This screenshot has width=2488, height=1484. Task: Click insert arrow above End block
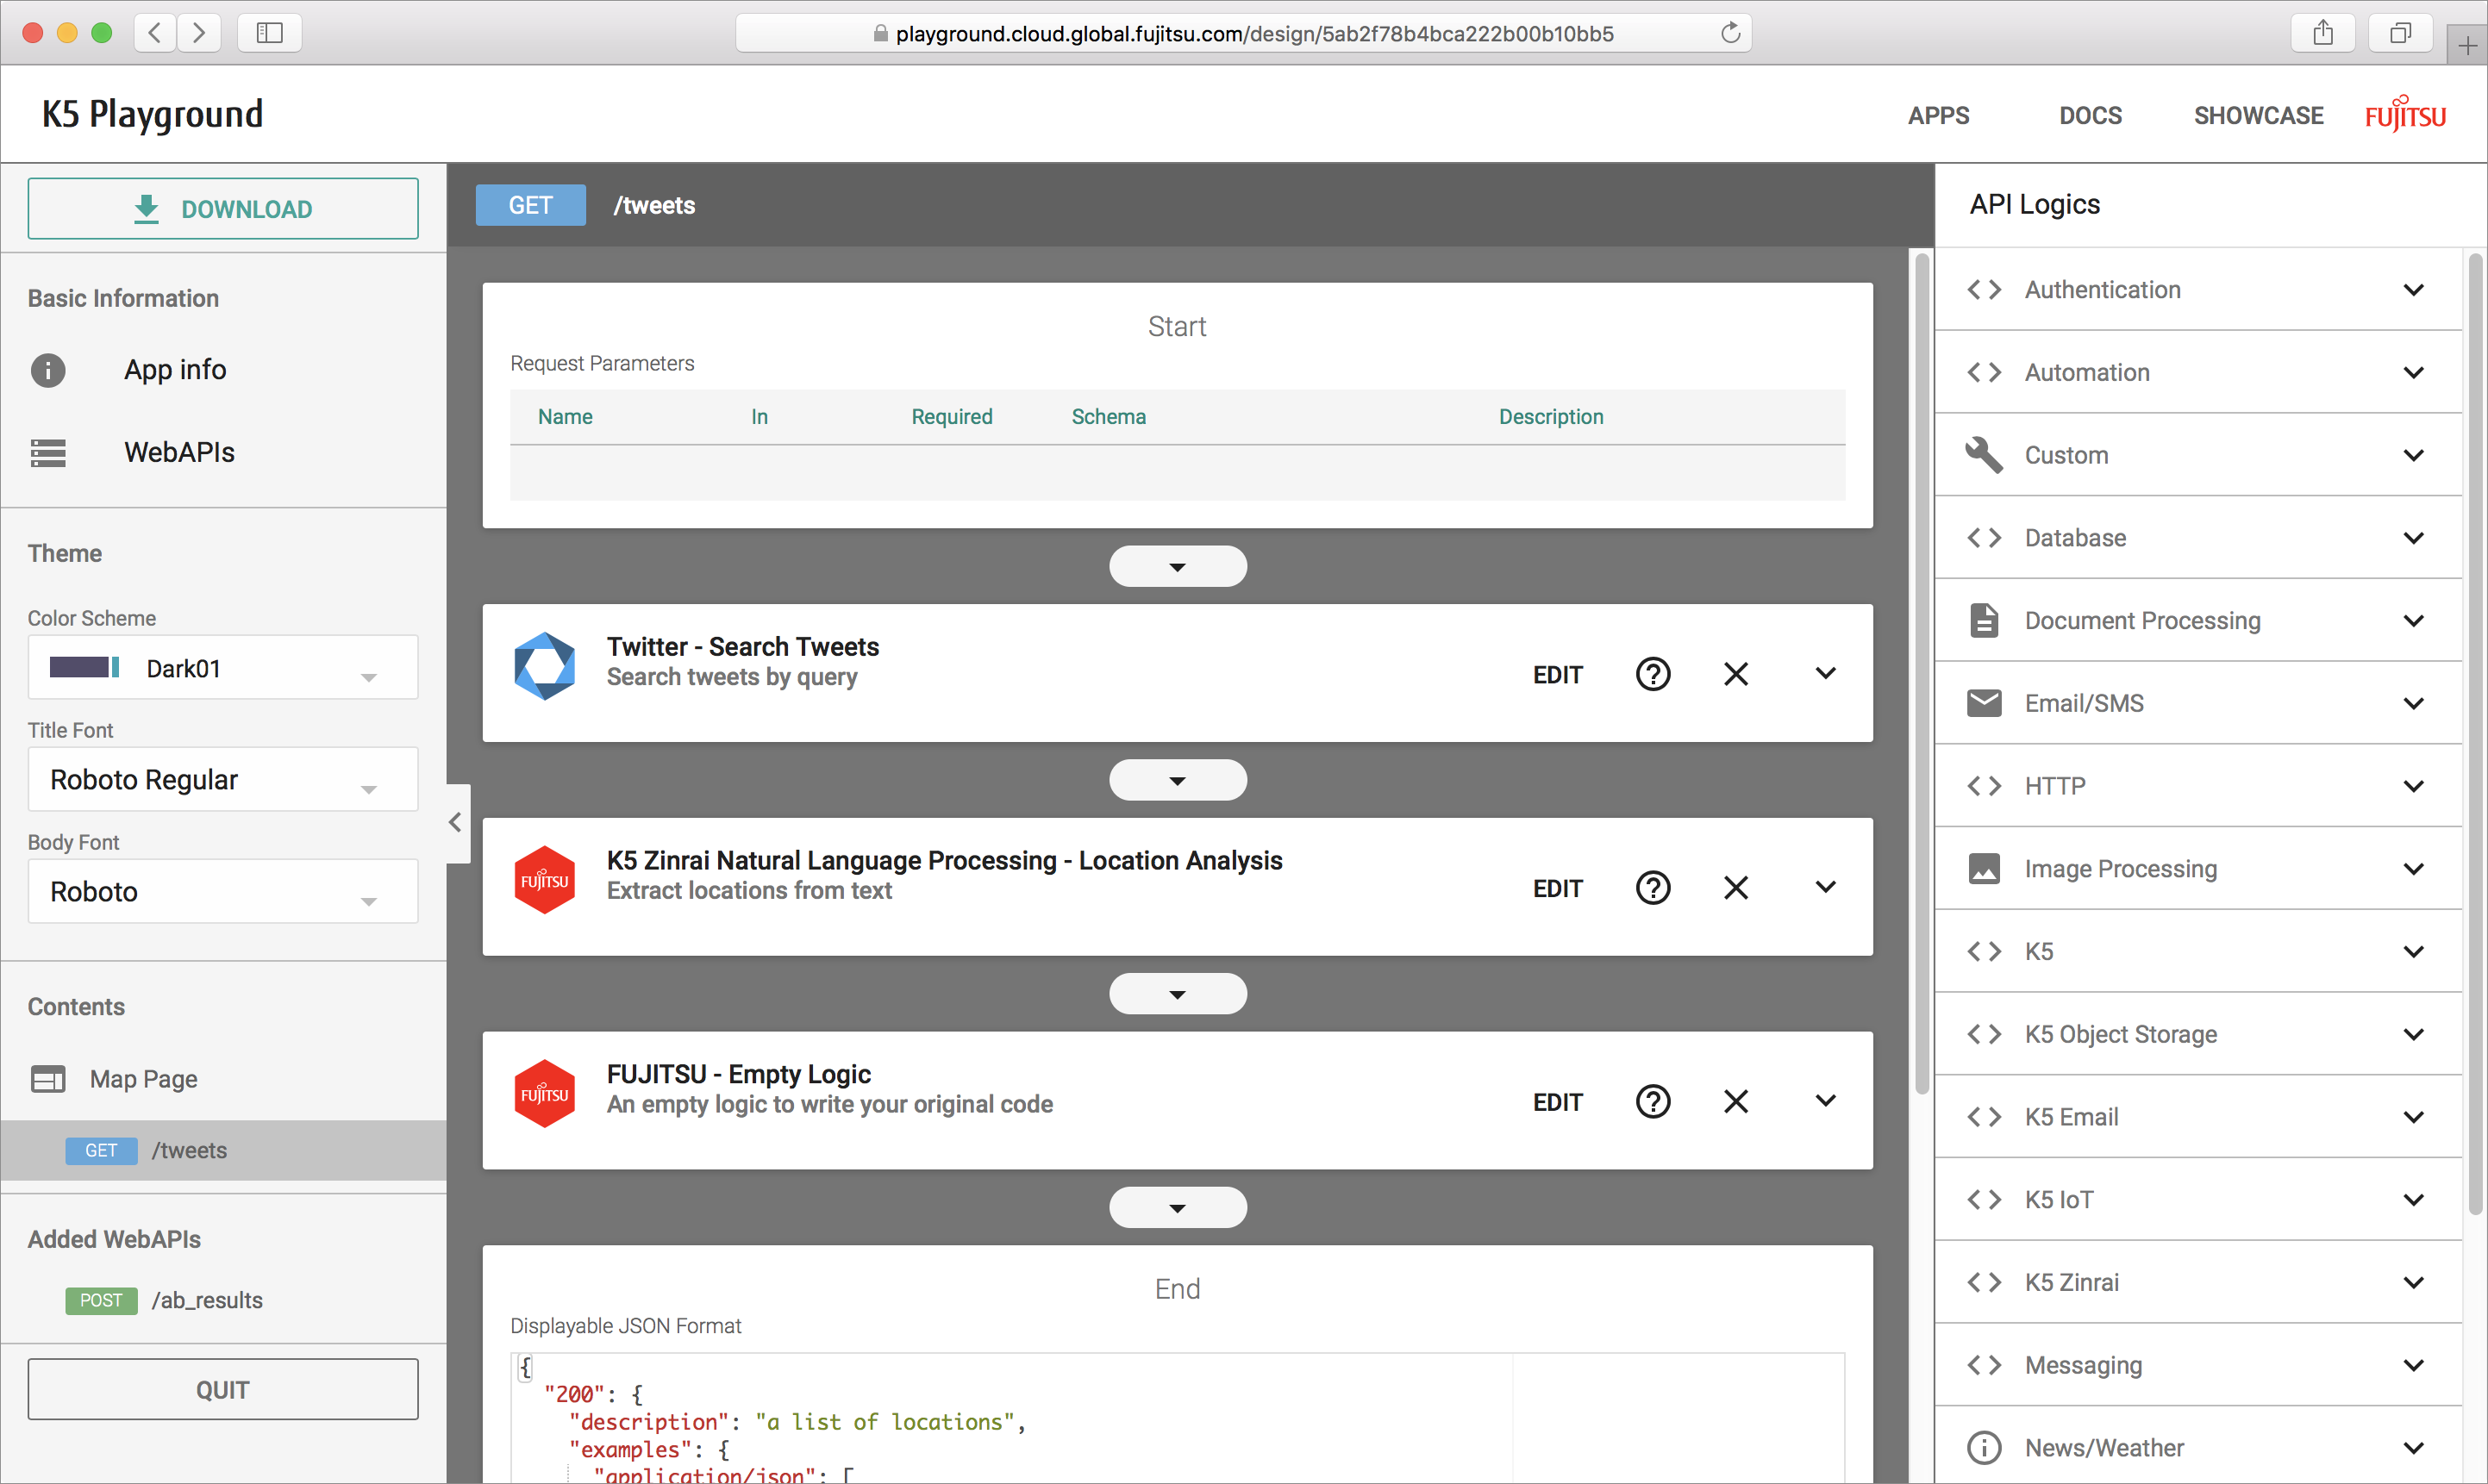[x=1178, y=1208]
